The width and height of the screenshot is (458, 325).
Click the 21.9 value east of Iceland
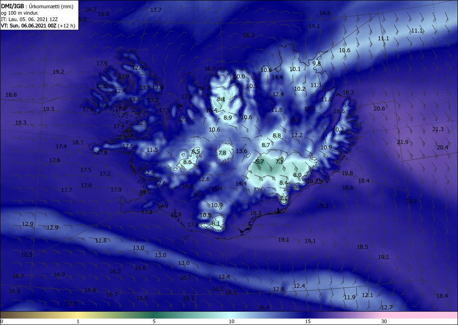click(x=403, y=142)
